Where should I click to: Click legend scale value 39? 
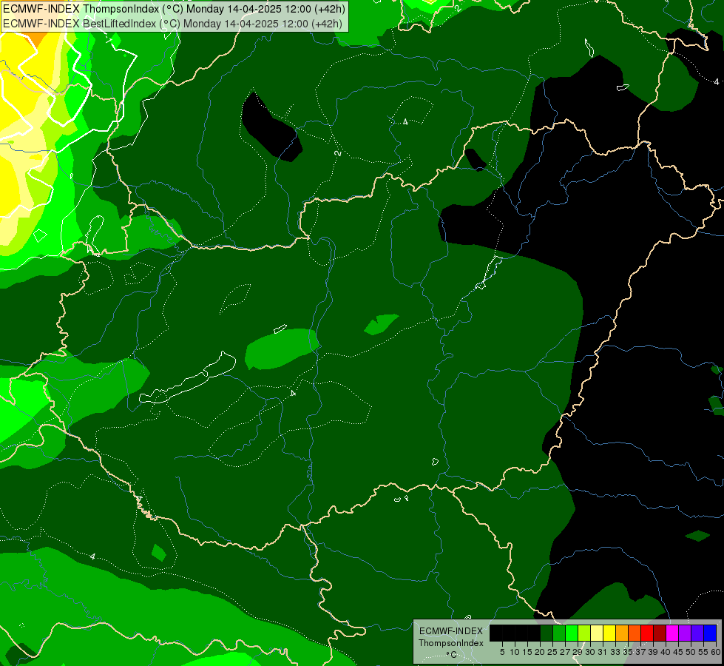[653, 652]
